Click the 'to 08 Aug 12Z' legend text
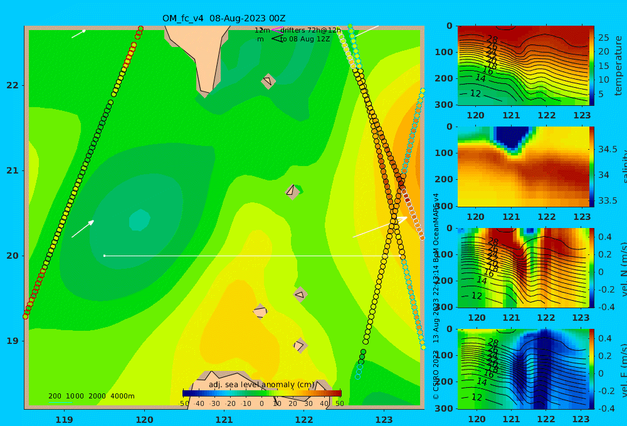 point(305,39)
